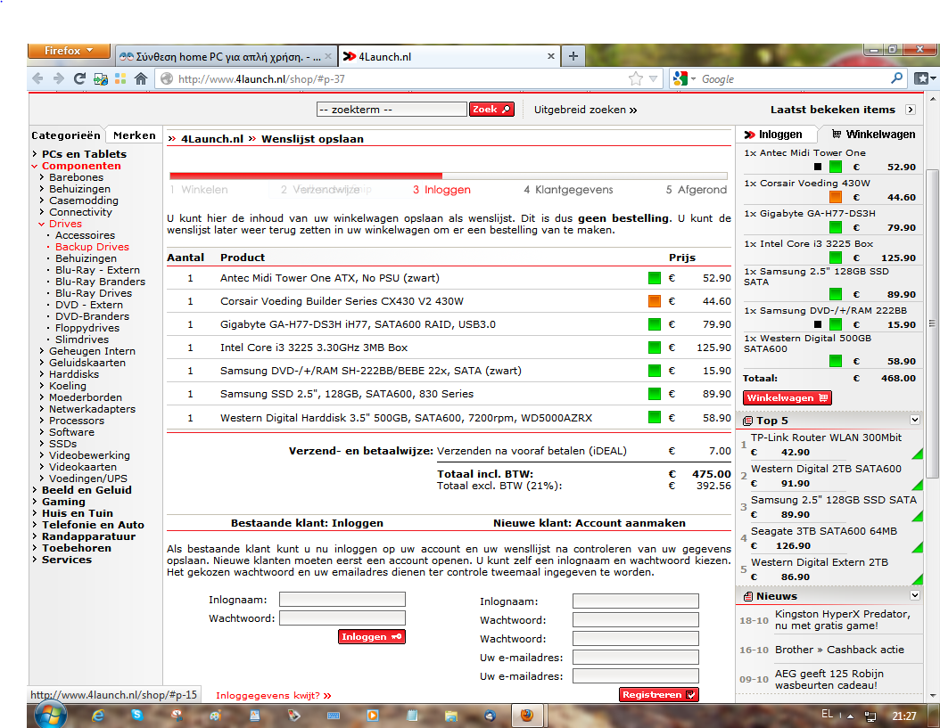Screen dimensions: 940x728
Task: Click the Zoek search button
Action: (491, 109)
